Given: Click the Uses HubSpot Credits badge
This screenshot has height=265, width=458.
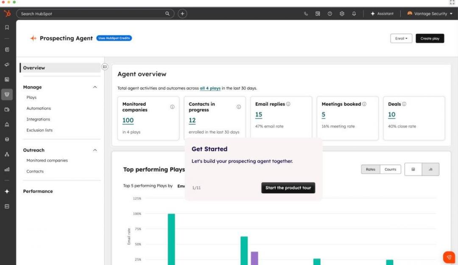Looking at the screenshot, I should coord(114,38).
